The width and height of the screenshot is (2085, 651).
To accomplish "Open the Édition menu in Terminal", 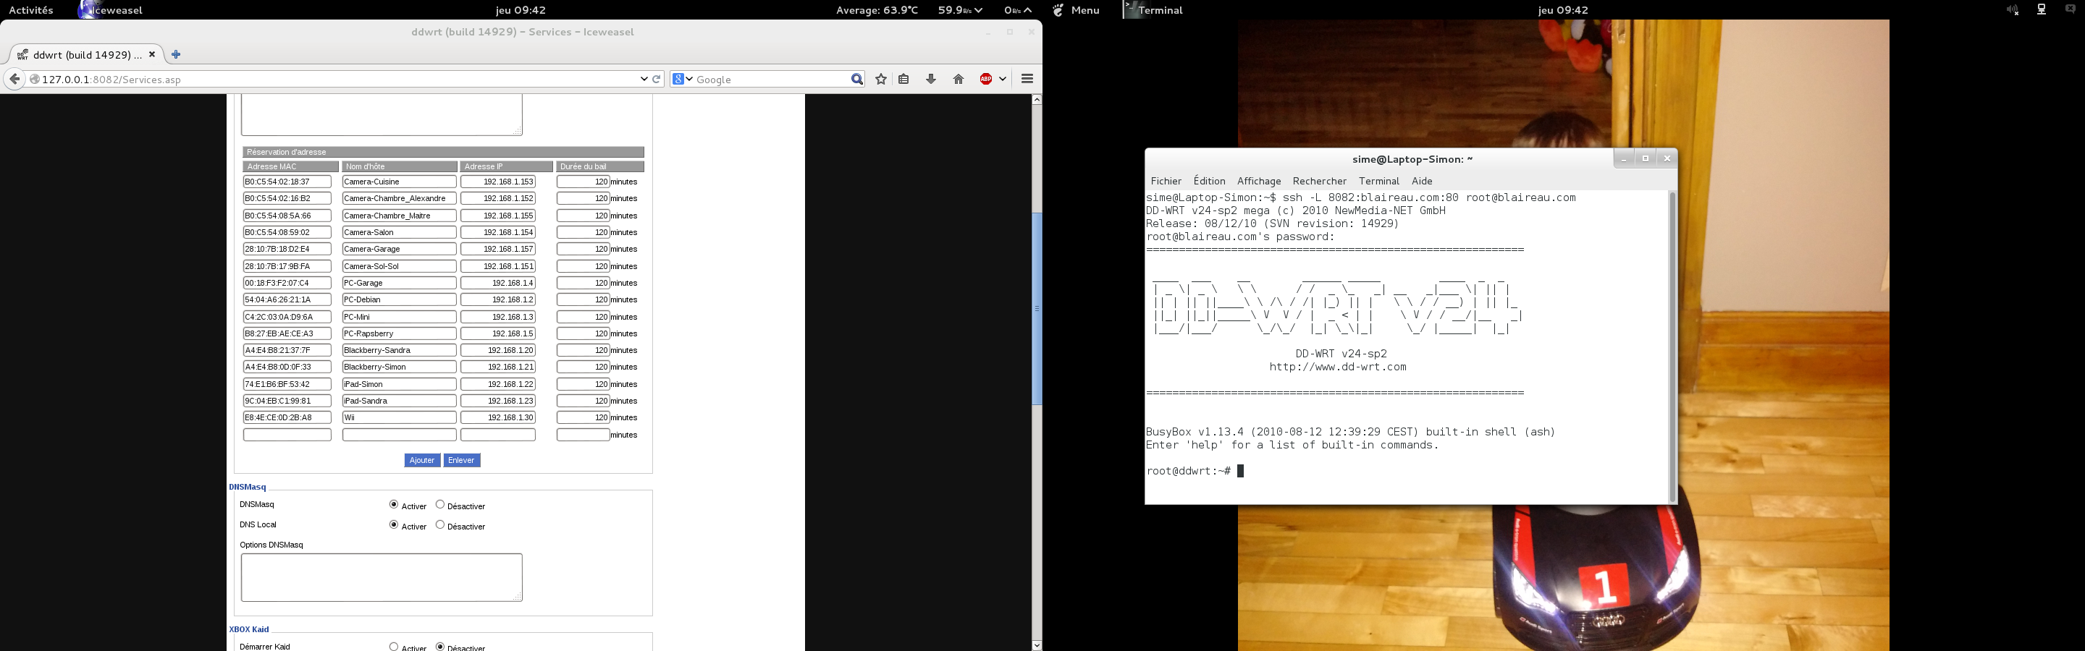I will 1209,181.
